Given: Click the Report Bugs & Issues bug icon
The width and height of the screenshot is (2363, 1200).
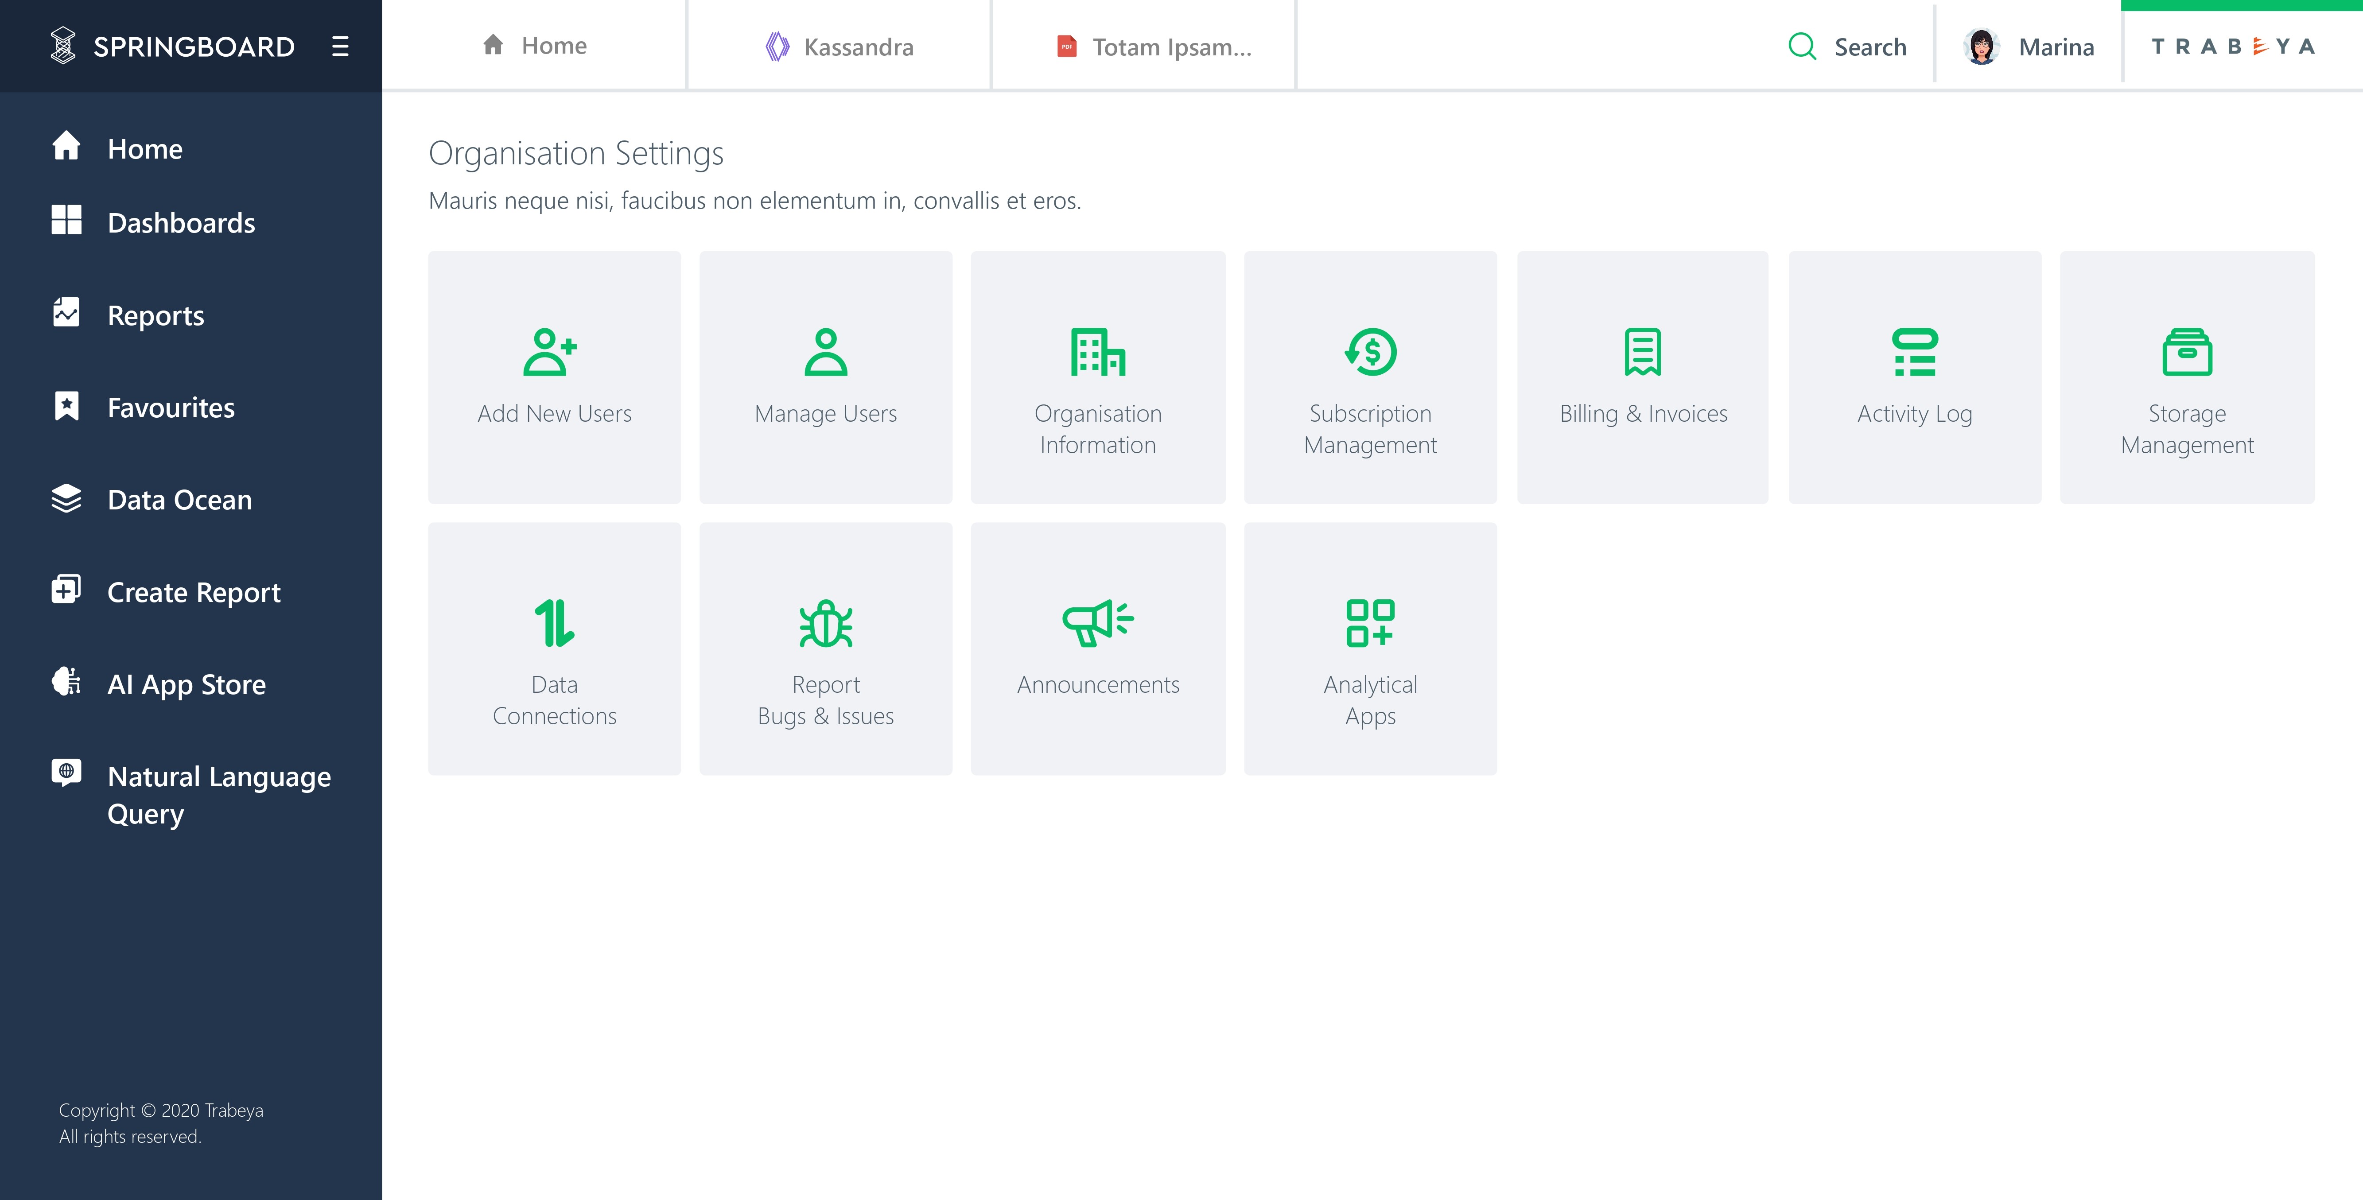Looking at the screenshot, I should [x=826, y=623].
